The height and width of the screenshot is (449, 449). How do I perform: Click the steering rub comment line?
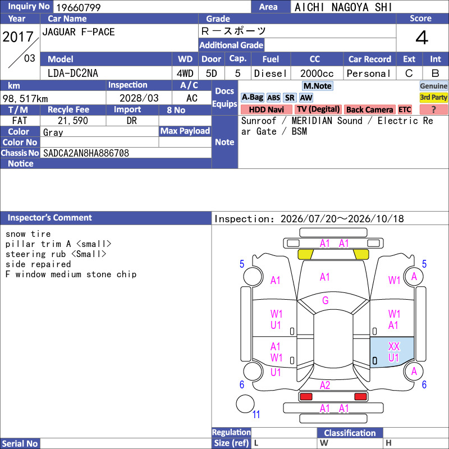coord(56,254)
